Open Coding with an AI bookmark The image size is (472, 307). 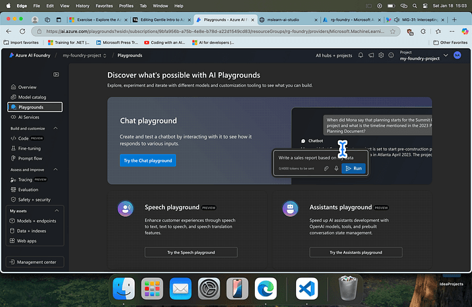tap(165, 43)
